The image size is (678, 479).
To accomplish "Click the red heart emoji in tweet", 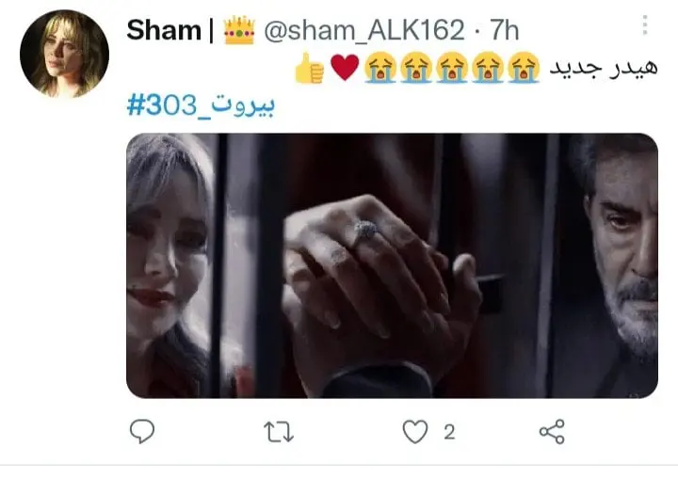I will [x=345, y=68].
